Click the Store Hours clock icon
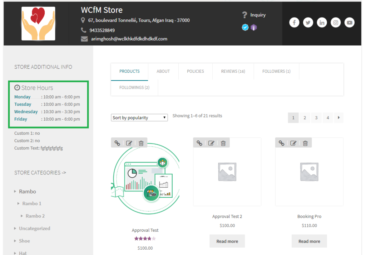 pyautogui.click(x=17, y=87)
